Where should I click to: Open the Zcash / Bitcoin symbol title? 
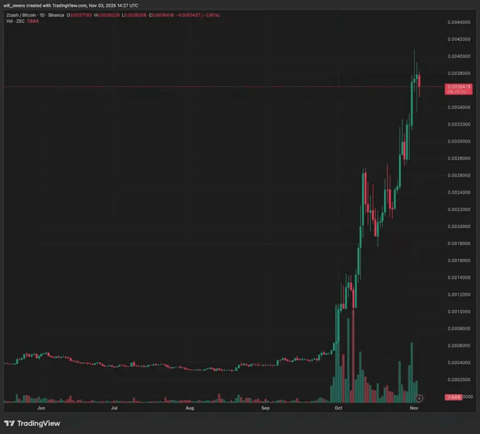21,15
